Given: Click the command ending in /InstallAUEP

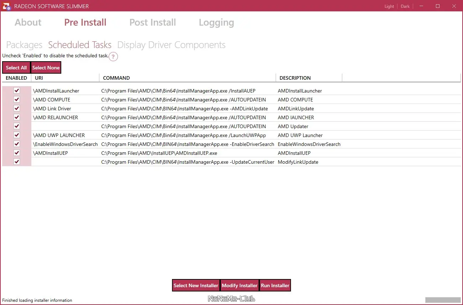Looking at the screenshot, I should 178,91.
